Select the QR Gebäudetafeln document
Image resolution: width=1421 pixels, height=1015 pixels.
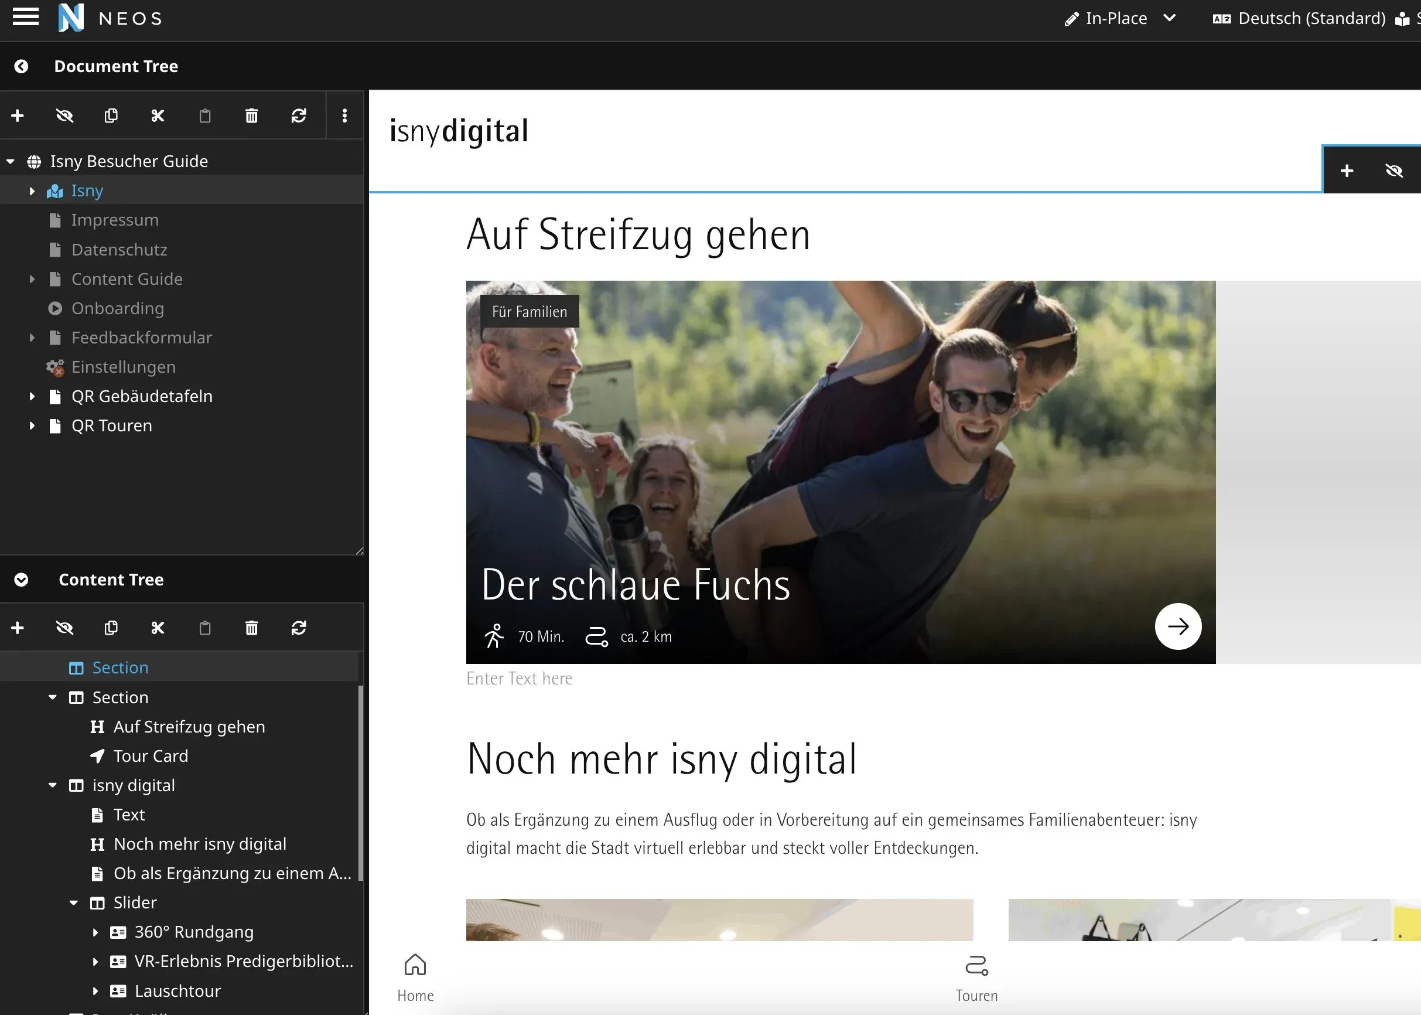142,396
